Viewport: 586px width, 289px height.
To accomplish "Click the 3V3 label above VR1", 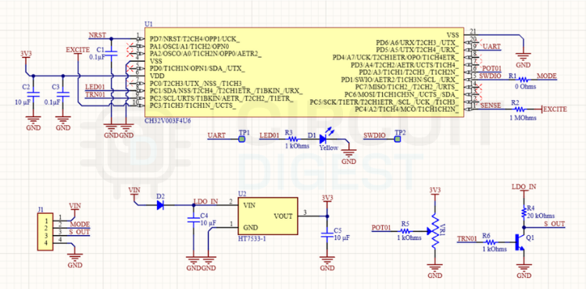I will 434,189.
